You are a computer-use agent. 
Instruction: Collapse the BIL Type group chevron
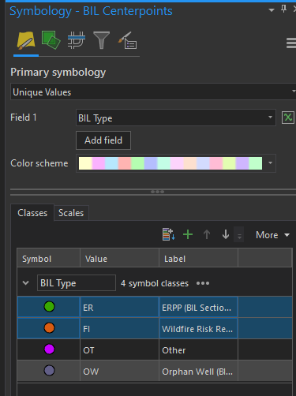26,283
